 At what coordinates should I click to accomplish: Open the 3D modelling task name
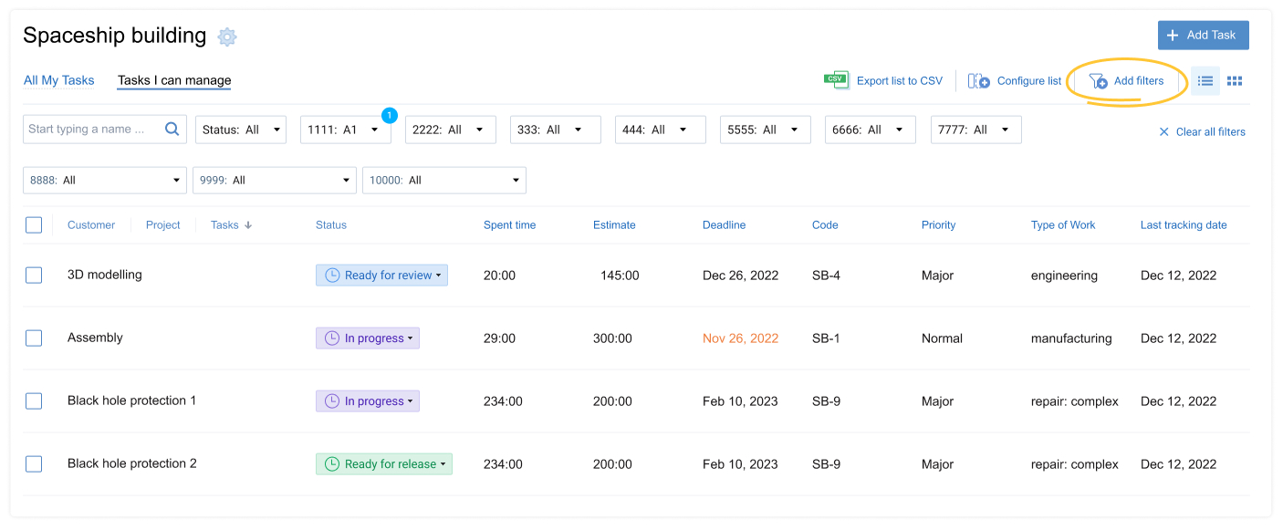point(105,275)
